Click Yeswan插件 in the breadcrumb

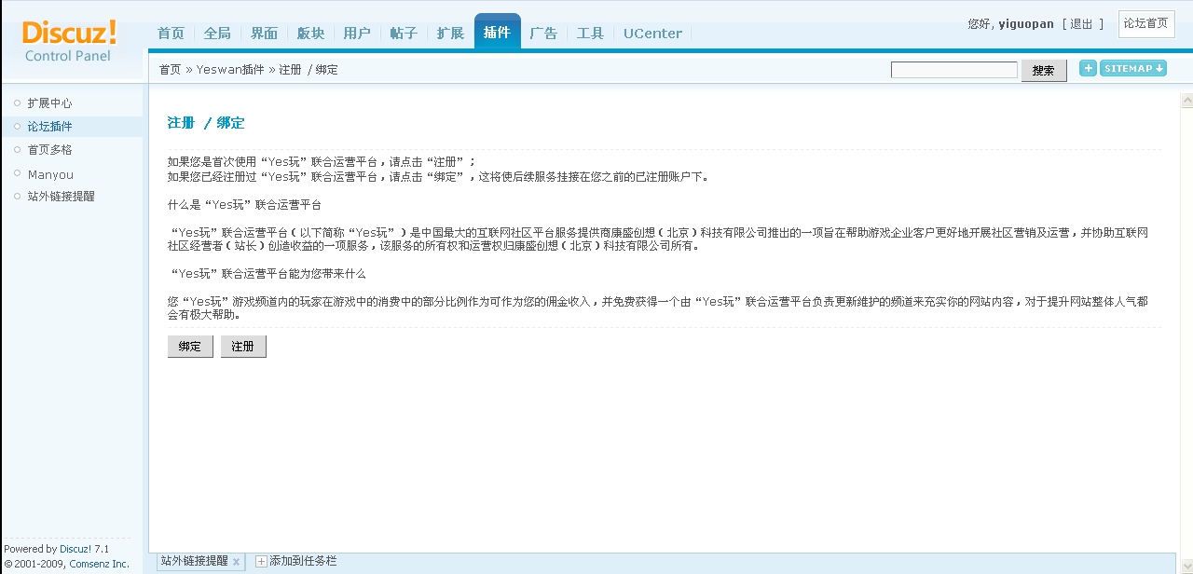[x=230, y=70]
